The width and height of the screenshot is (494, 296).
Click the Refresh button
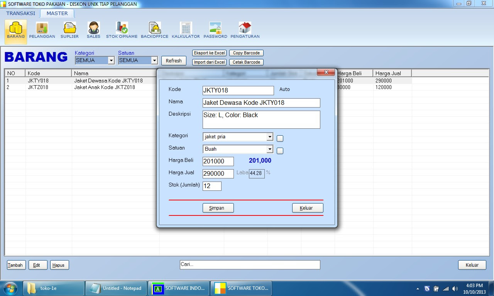click(174, 61)
